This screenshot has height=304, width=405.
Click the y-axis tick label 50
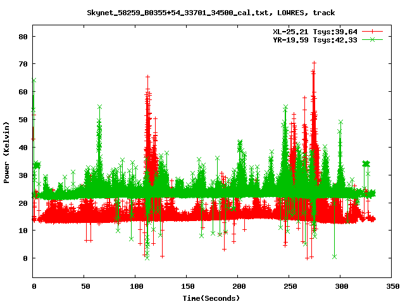coord(23,120)
